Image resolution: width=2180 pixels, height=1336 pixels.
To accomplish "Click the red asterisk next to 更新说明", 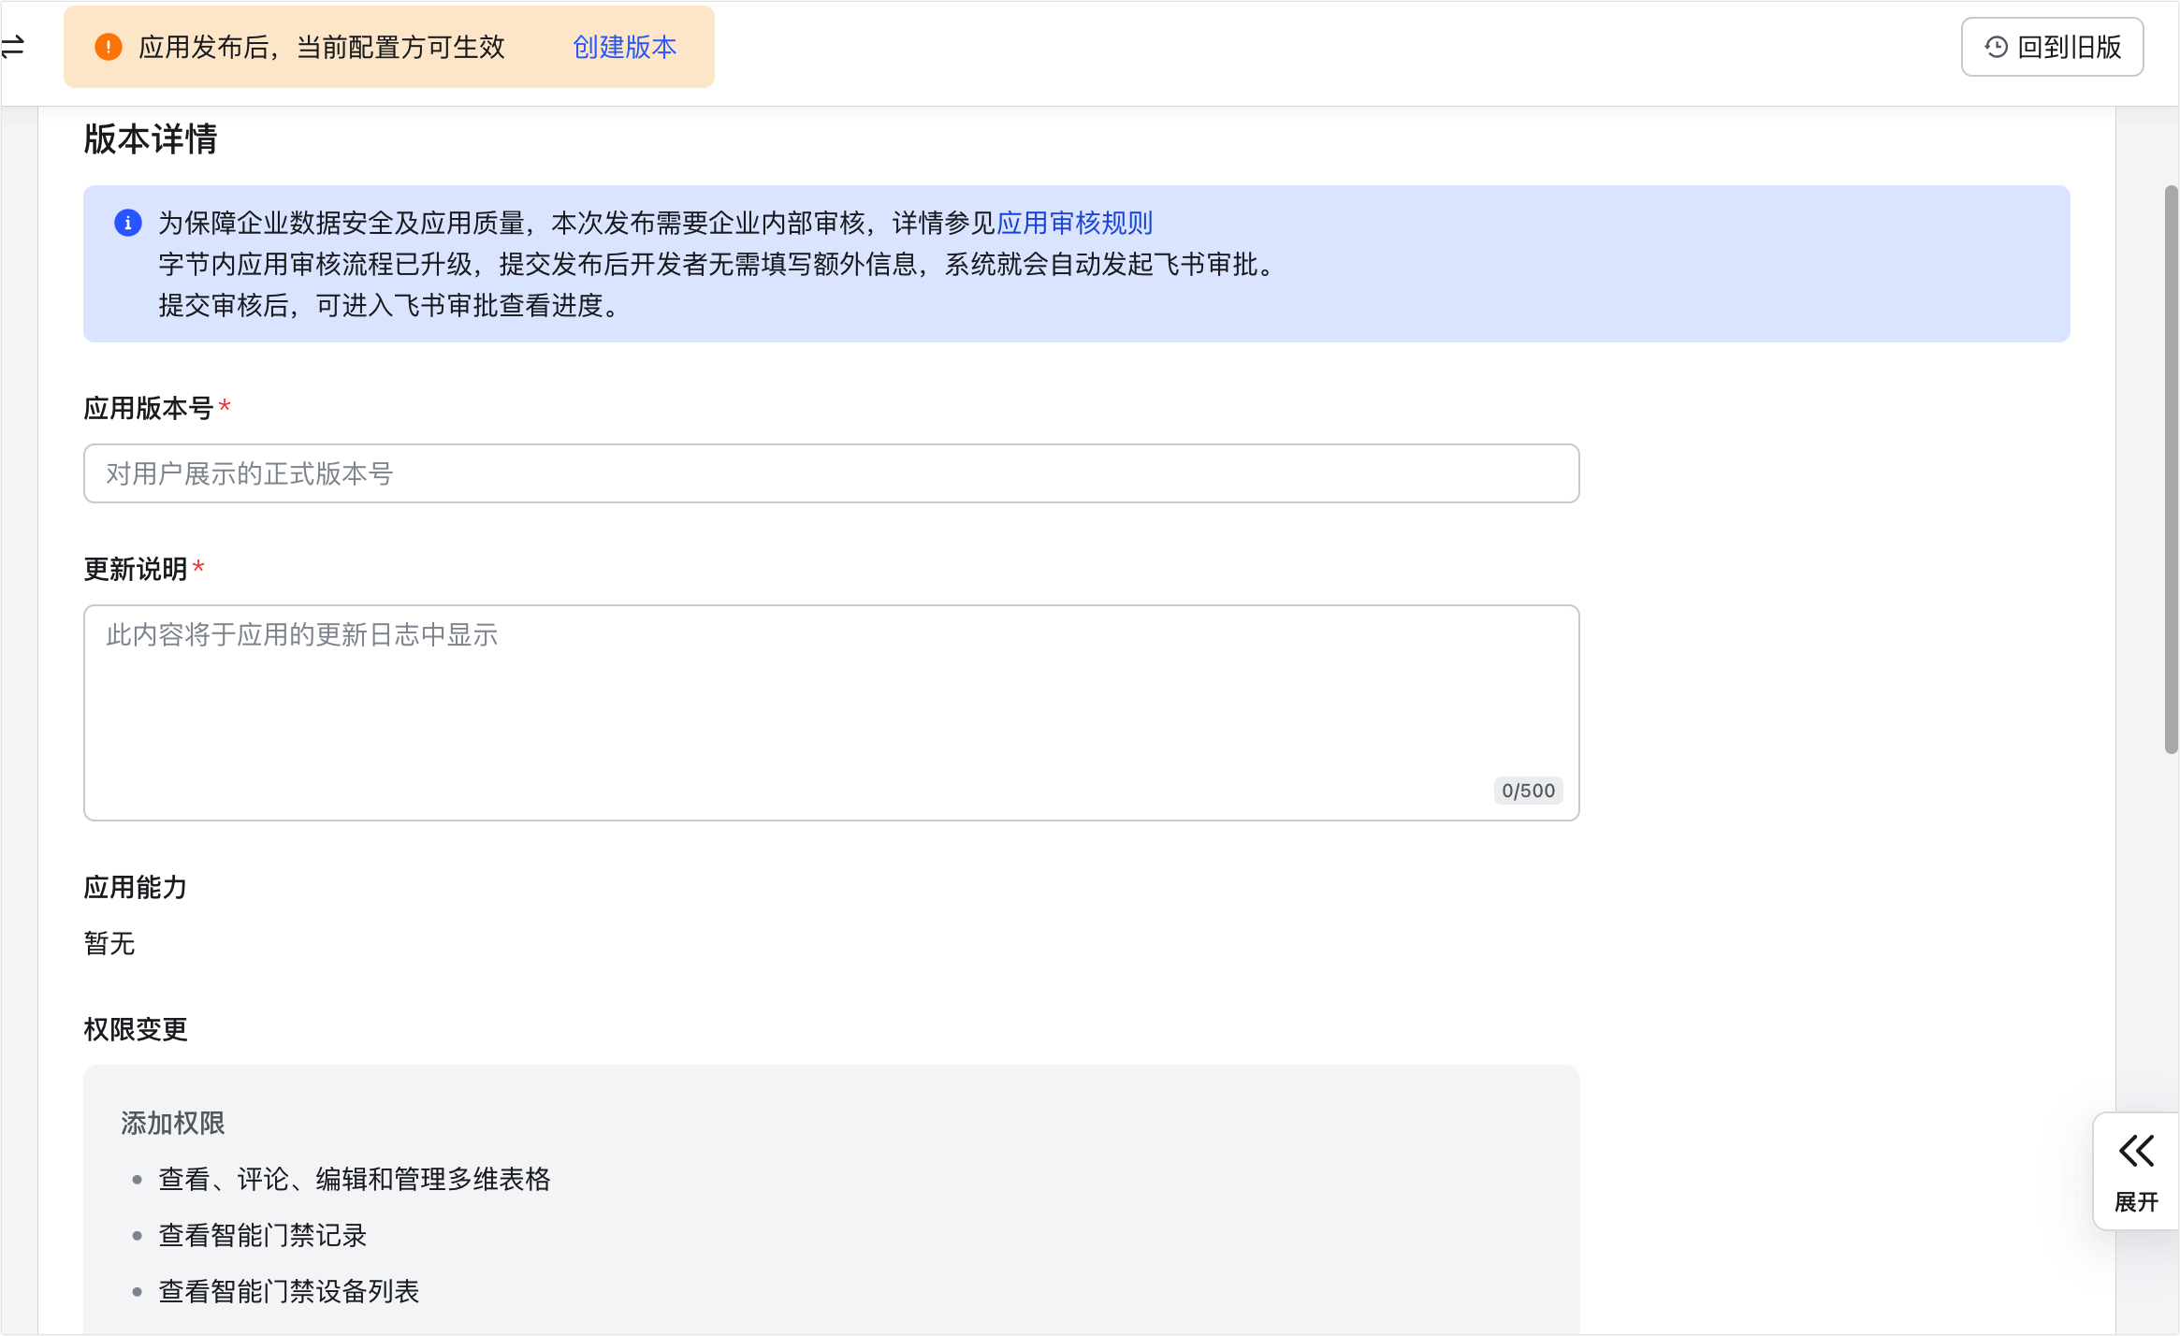I will click(199, 568).
